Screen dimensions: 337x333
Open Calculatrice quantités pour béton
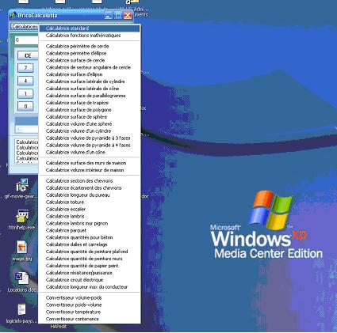click(90, 237)
